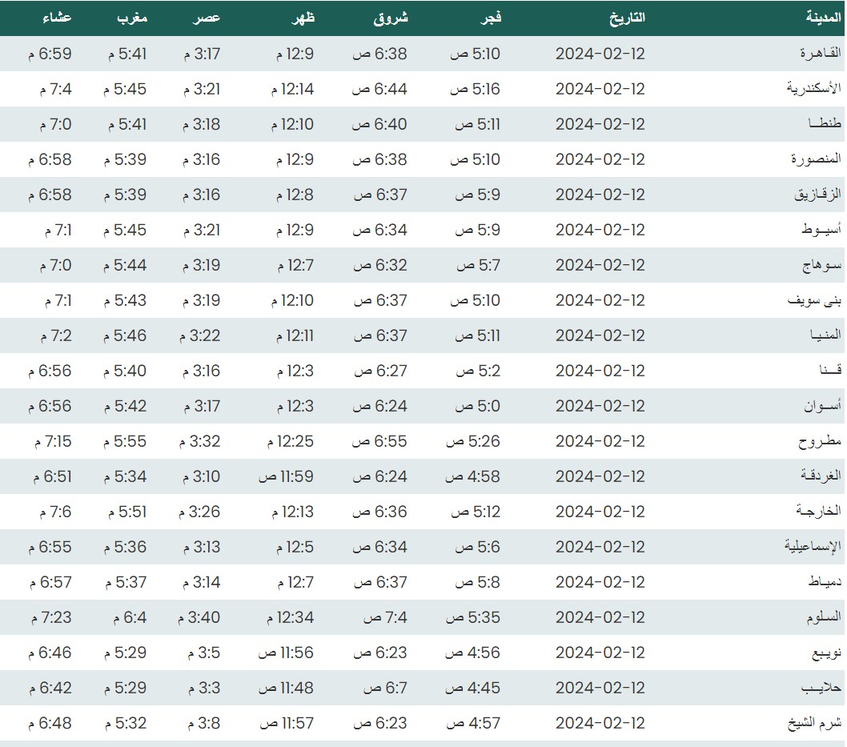Select the فجر column header
Viewport: 847px width, 747px height.
pyautogui.click(x=490, y=18)
